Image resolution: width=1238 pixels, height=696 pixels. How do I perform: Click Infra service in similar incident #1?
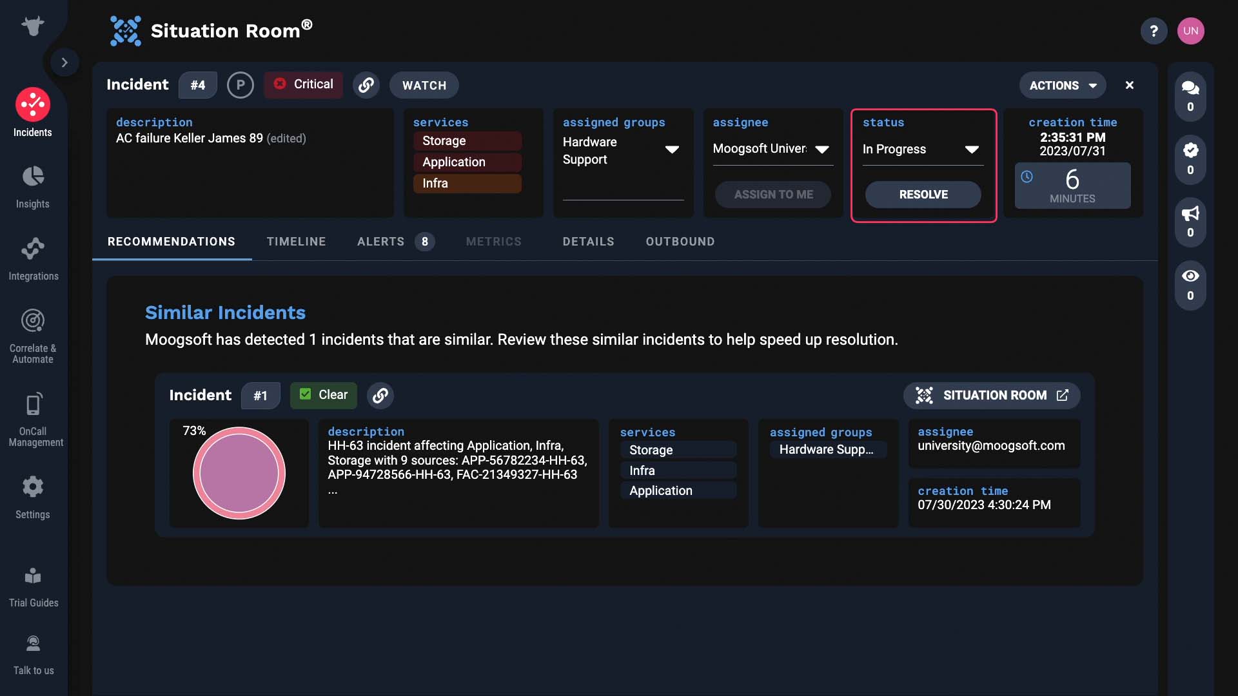678,471
